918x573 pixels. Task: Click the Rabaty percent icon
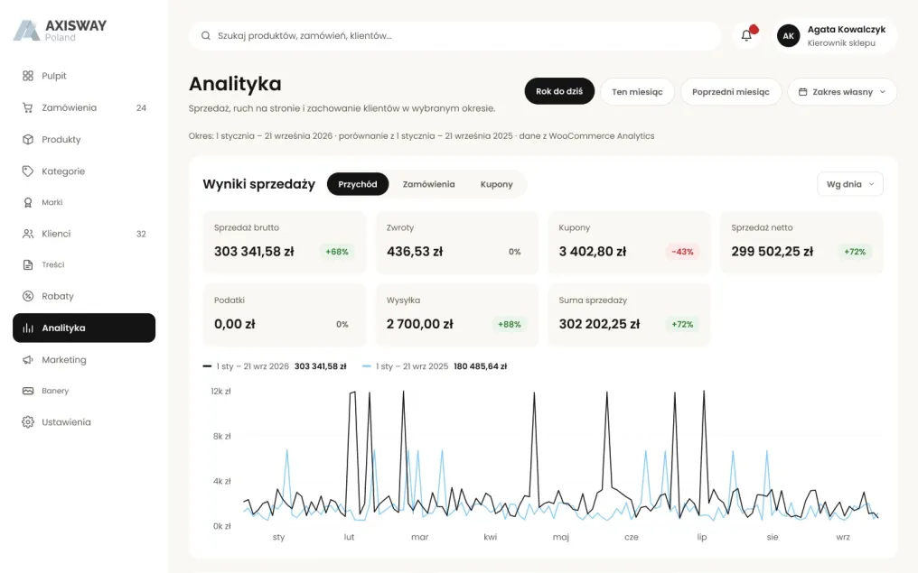tap(27, 296)
